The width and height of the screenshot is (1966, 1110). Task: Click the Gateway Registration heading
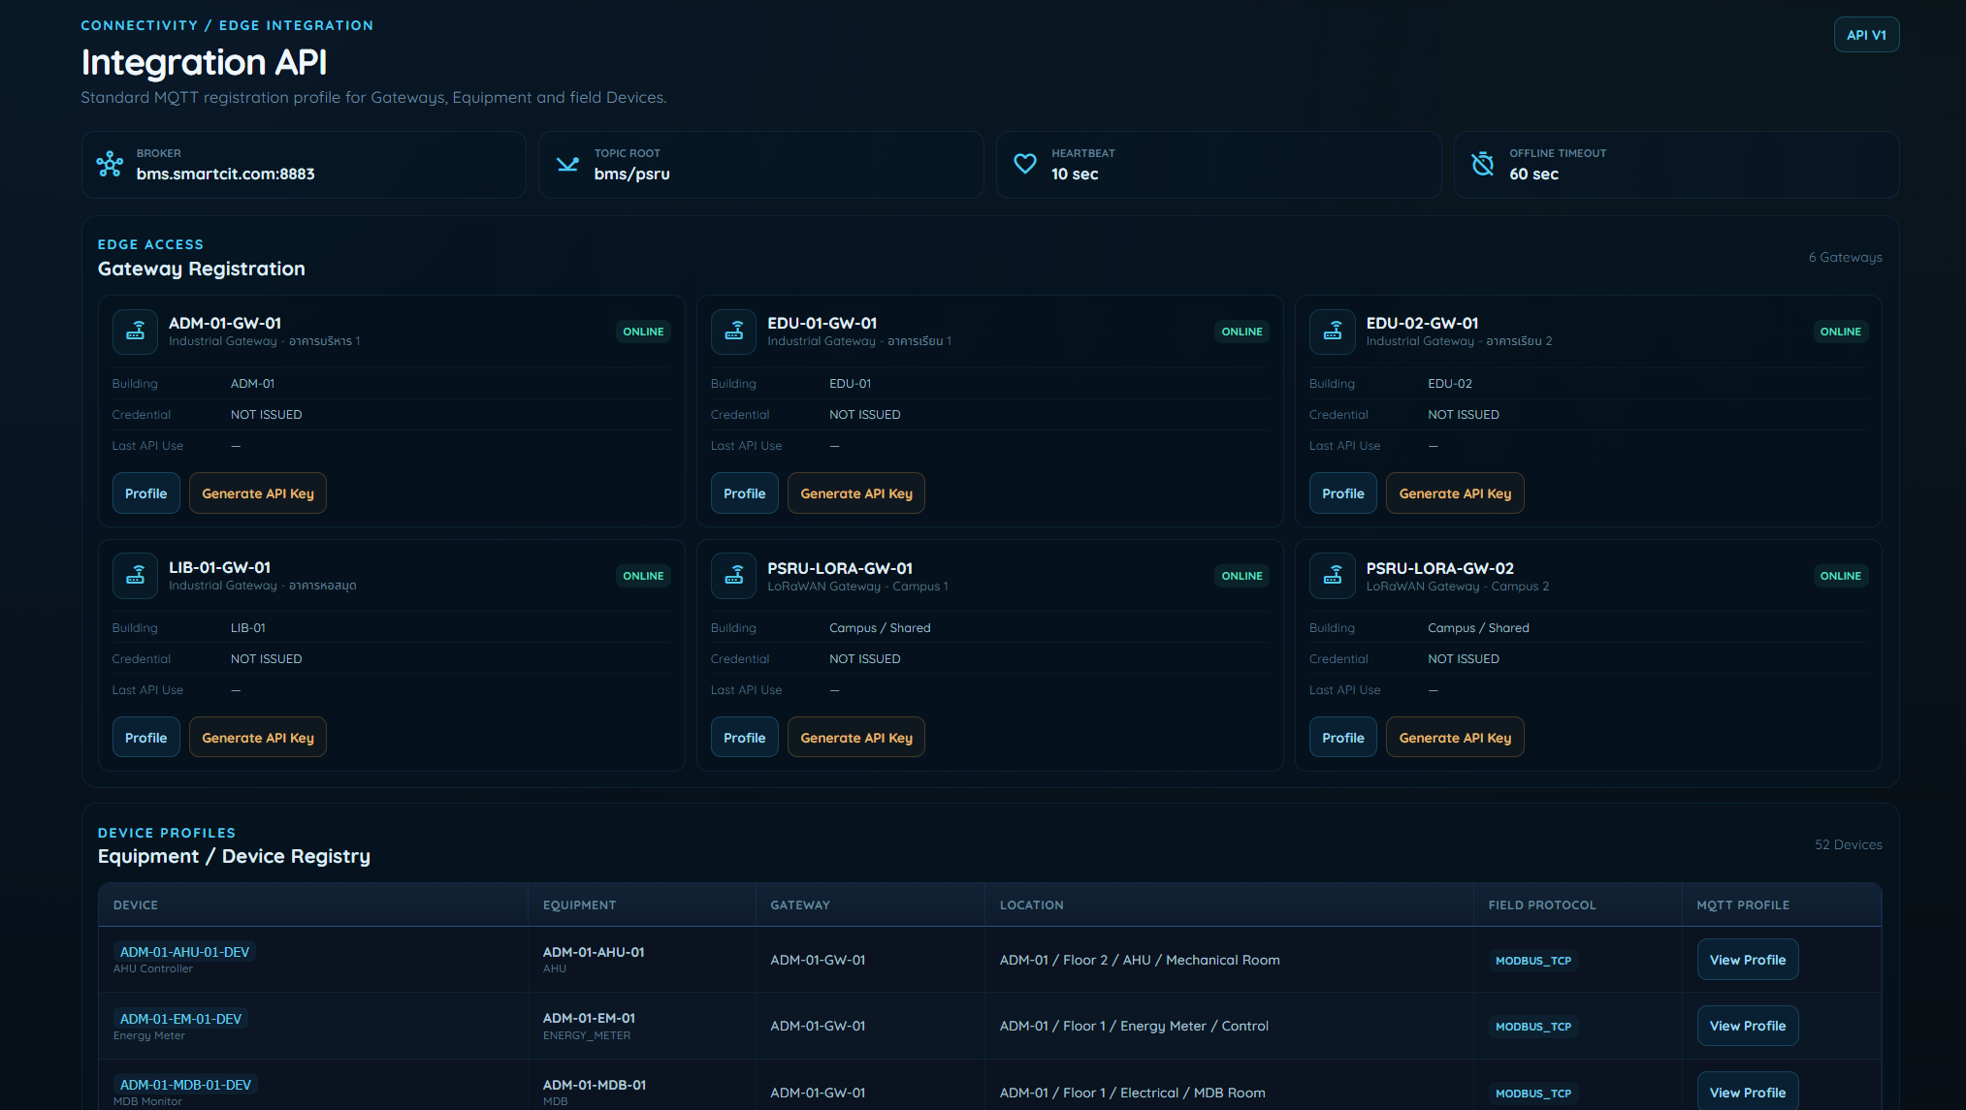(x=201, y=270)
